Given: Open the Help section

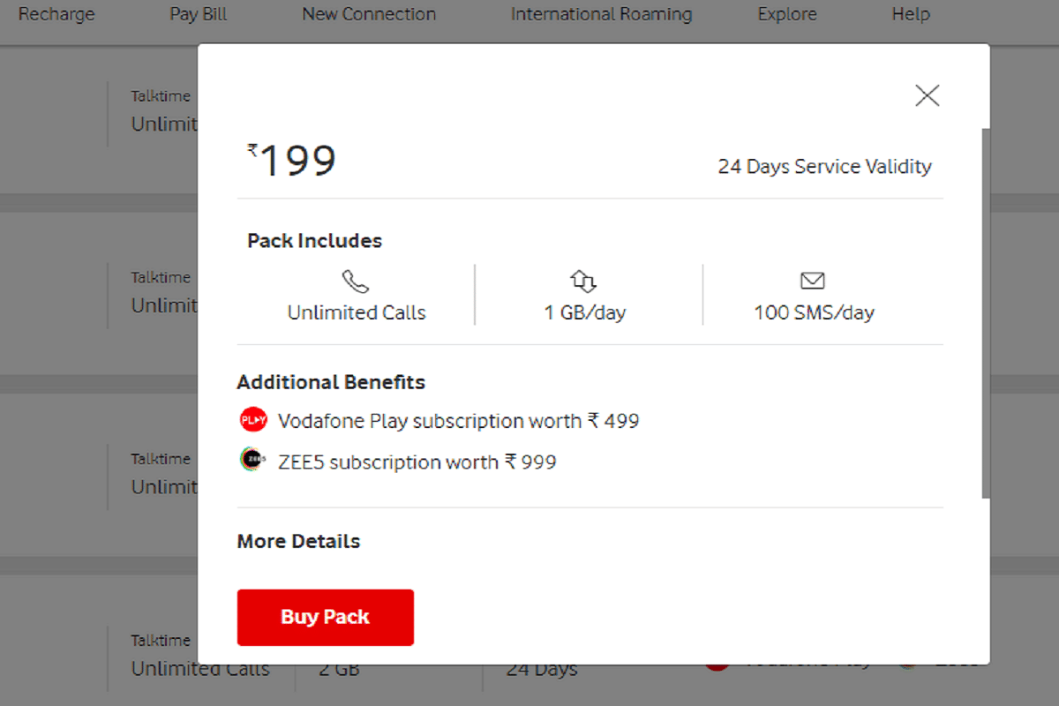Looking at the screenshot, I should (x=911, y=14).
